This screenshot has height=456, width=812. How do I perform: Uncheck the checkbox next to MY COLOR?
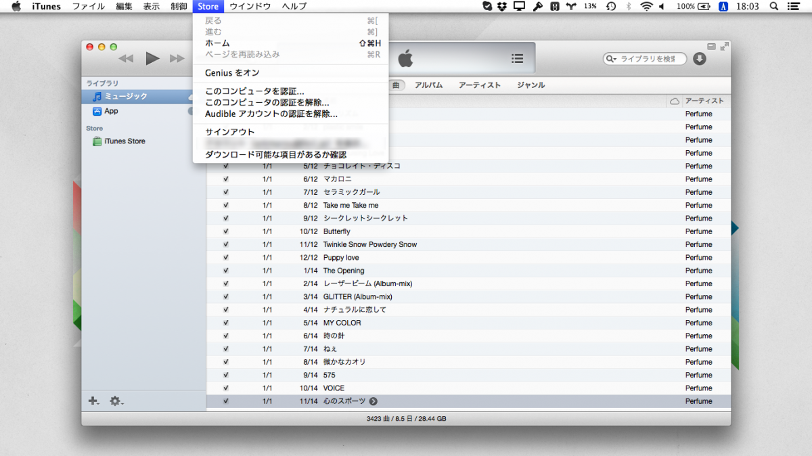coord(225,323)
